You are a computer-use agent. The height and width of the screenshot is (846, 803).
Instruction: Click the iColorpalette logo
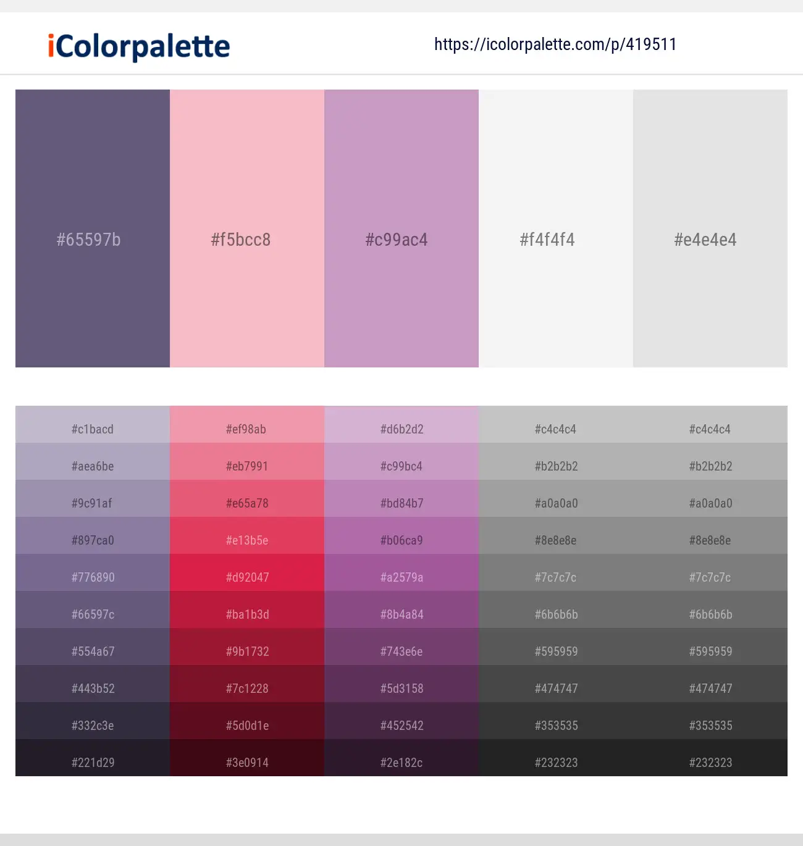click(x=139, y=46)
